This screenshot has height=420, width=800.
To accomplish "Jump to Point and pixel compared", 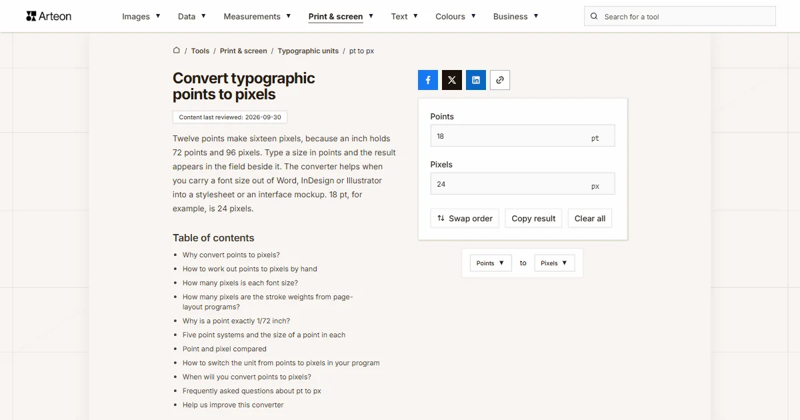I will (x=225, y=349).
